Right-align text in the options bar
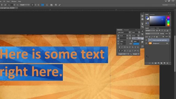 coord(38,5)
